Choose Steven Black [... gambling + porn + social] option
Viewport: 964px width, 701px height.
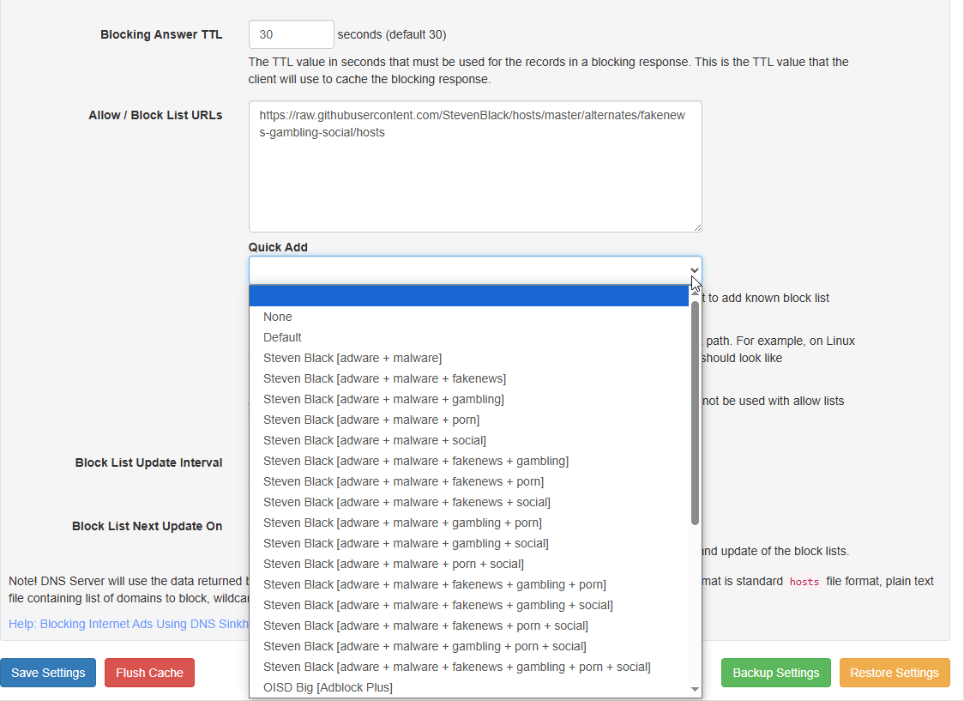469,646
